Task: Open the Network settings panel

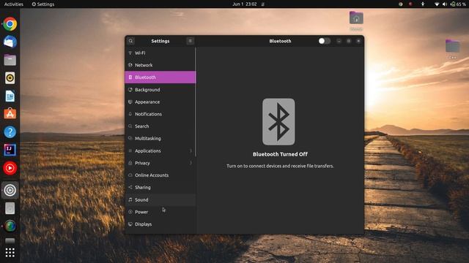Action: 160,65
